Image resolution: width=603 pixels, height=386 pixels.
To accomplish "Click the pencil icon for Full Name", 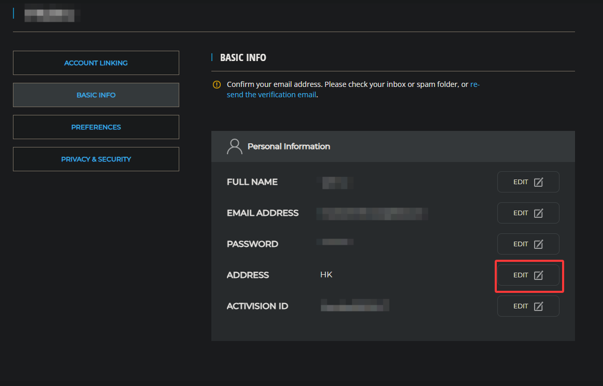I will click(x=538, y=182).
